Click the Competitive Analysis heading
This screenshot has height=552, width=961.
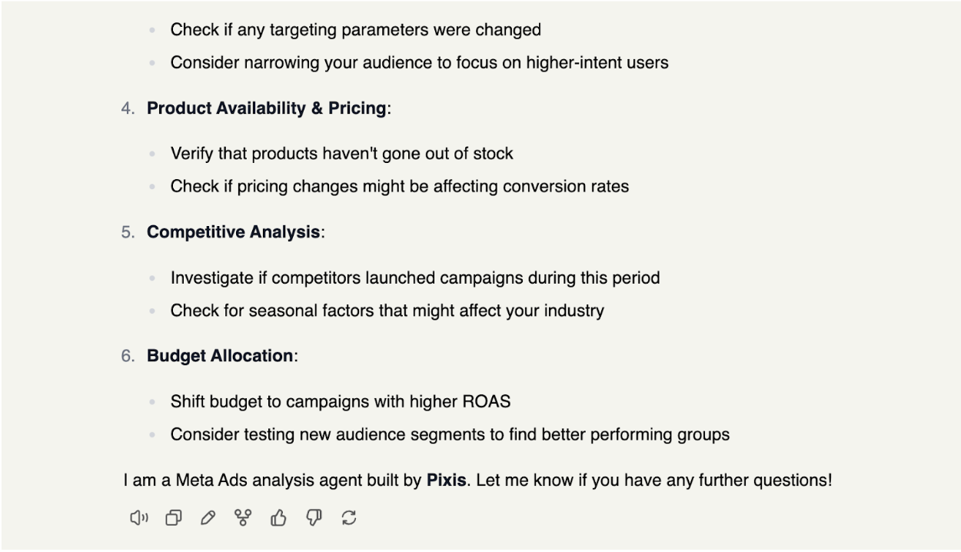pyautogui.click(x=234, y=232)
